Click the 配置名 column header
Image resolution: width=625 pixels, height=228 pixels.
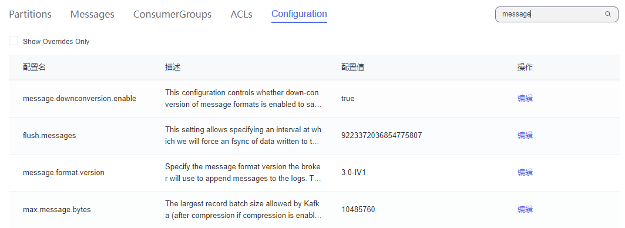click(x=34, y=68)
